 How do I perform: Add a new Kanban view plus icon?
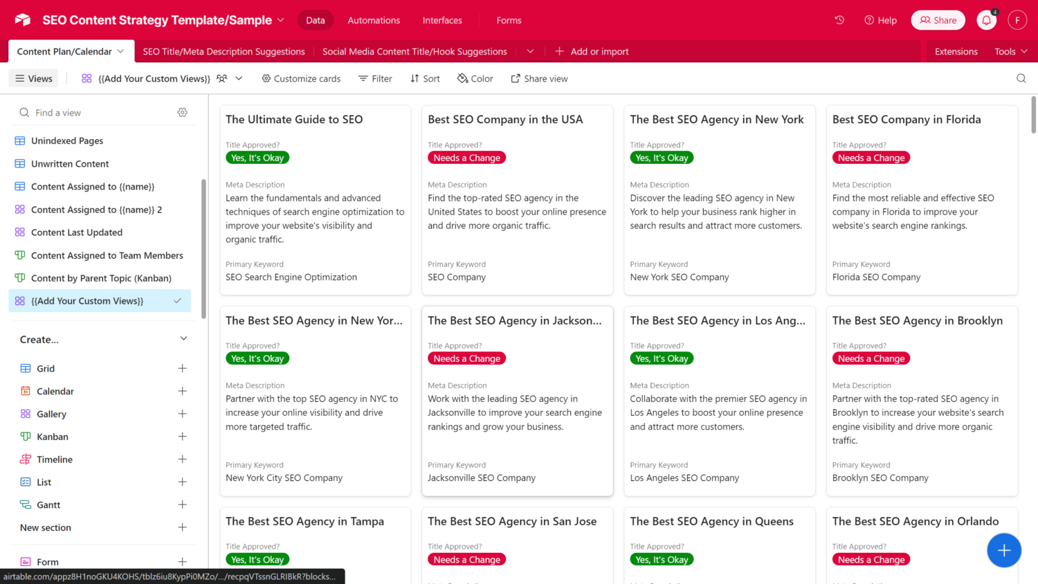pos(183,437)
